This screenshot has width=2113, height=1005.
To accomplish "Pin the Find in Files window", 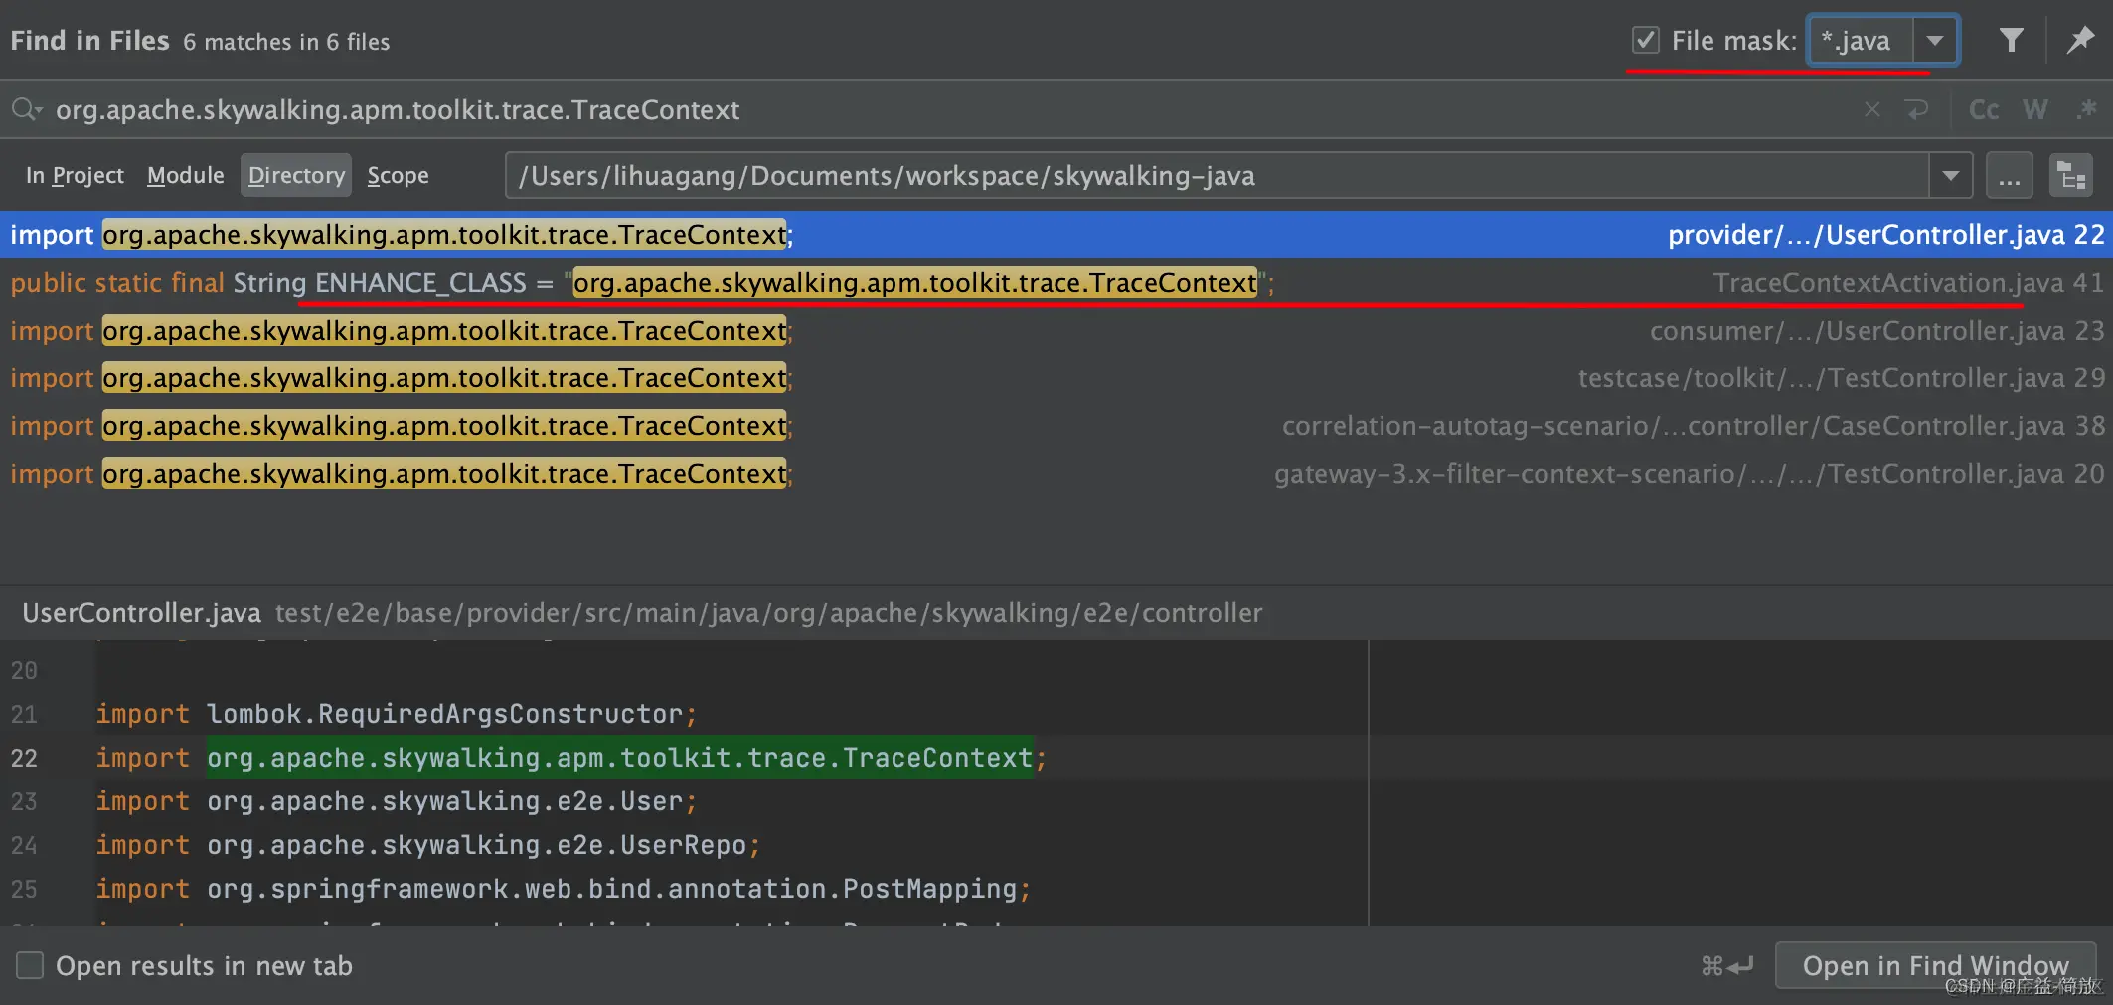I will pyautogui.click(x=2080, y=40).
